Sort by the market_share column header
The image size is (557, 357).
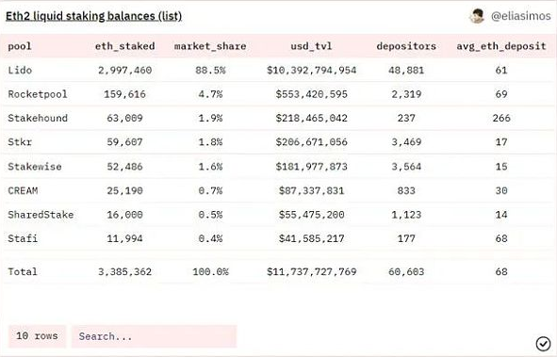click(x=210, y=46)
